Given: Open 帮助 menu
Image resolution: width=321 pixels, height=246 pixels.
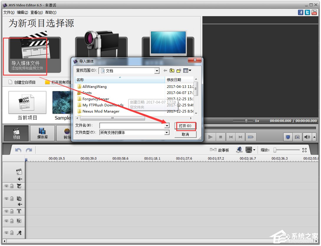Looking at the screenshot, I should [51, 12].
